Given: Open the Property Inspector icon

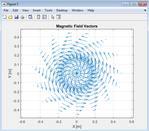Looking at the screenshot, I should pos(59,17).
